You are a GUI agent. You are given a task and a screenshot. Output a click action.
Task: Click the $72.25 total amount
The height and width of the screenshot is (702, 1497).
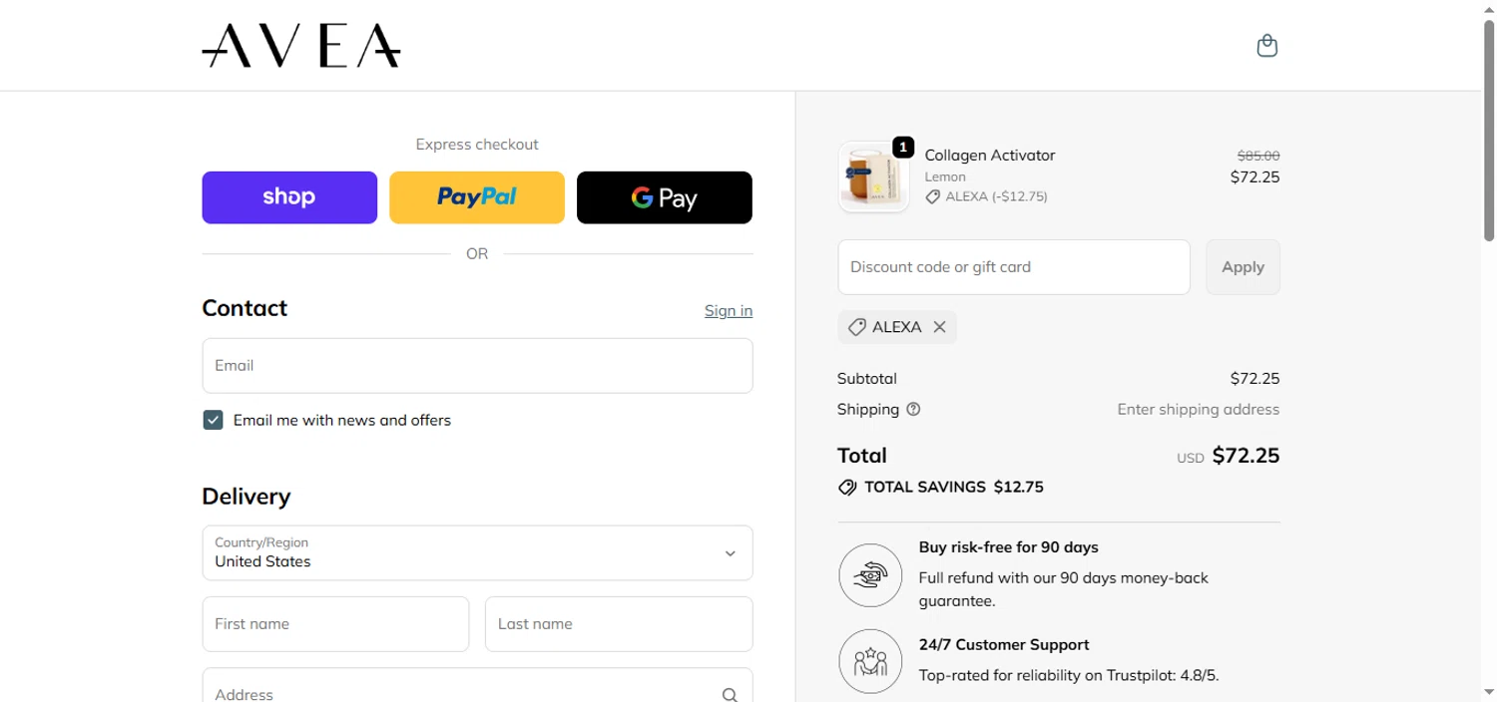pos(1246,456)
